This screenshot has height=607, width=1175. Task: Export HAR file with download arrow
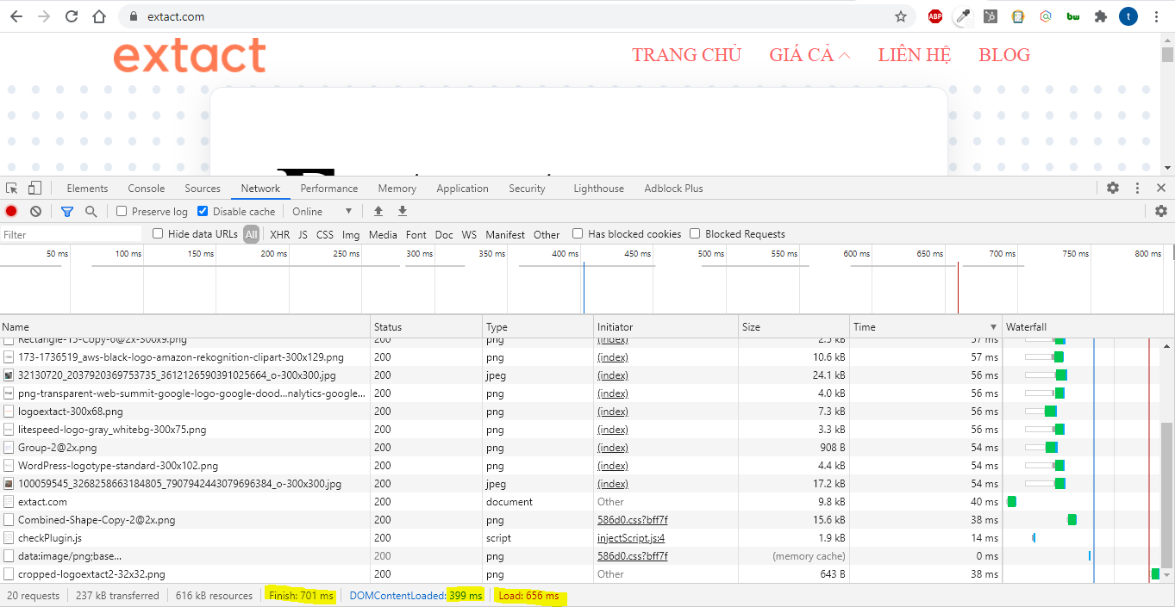click(x=402, y=211)
